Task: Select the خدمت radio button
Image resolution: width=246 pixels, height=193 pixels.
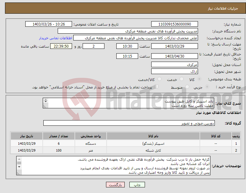Action: 181,79
